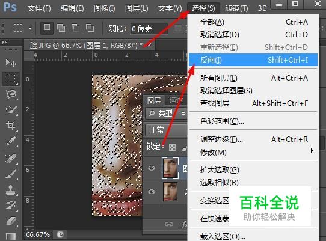Open the blend mode 正常 dropdown
The height and width of the screenshot is (241, 326).
point(167,130)
